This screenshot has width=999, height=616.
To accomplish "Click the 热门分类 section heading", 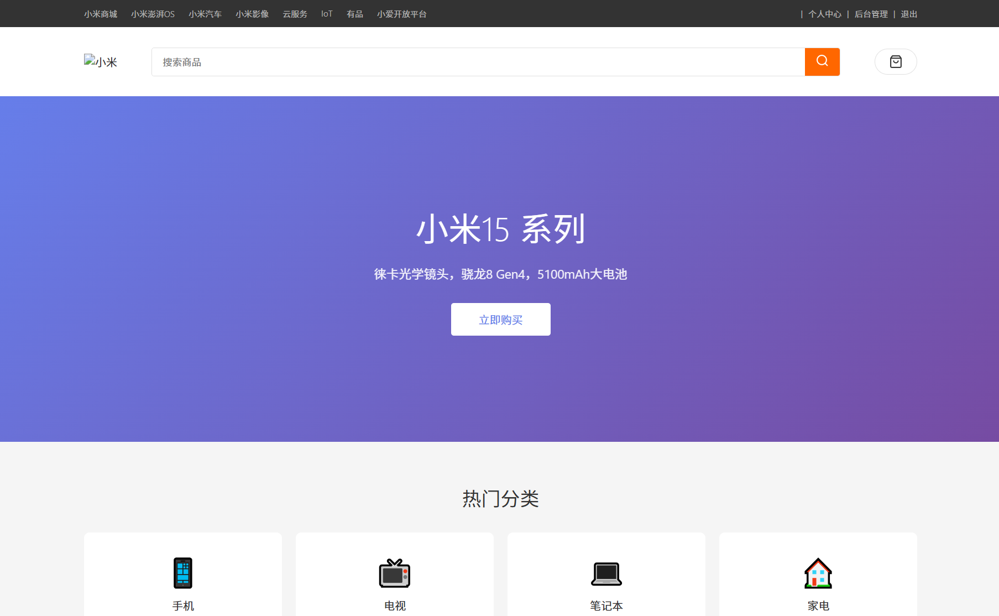I will (500, 498).
